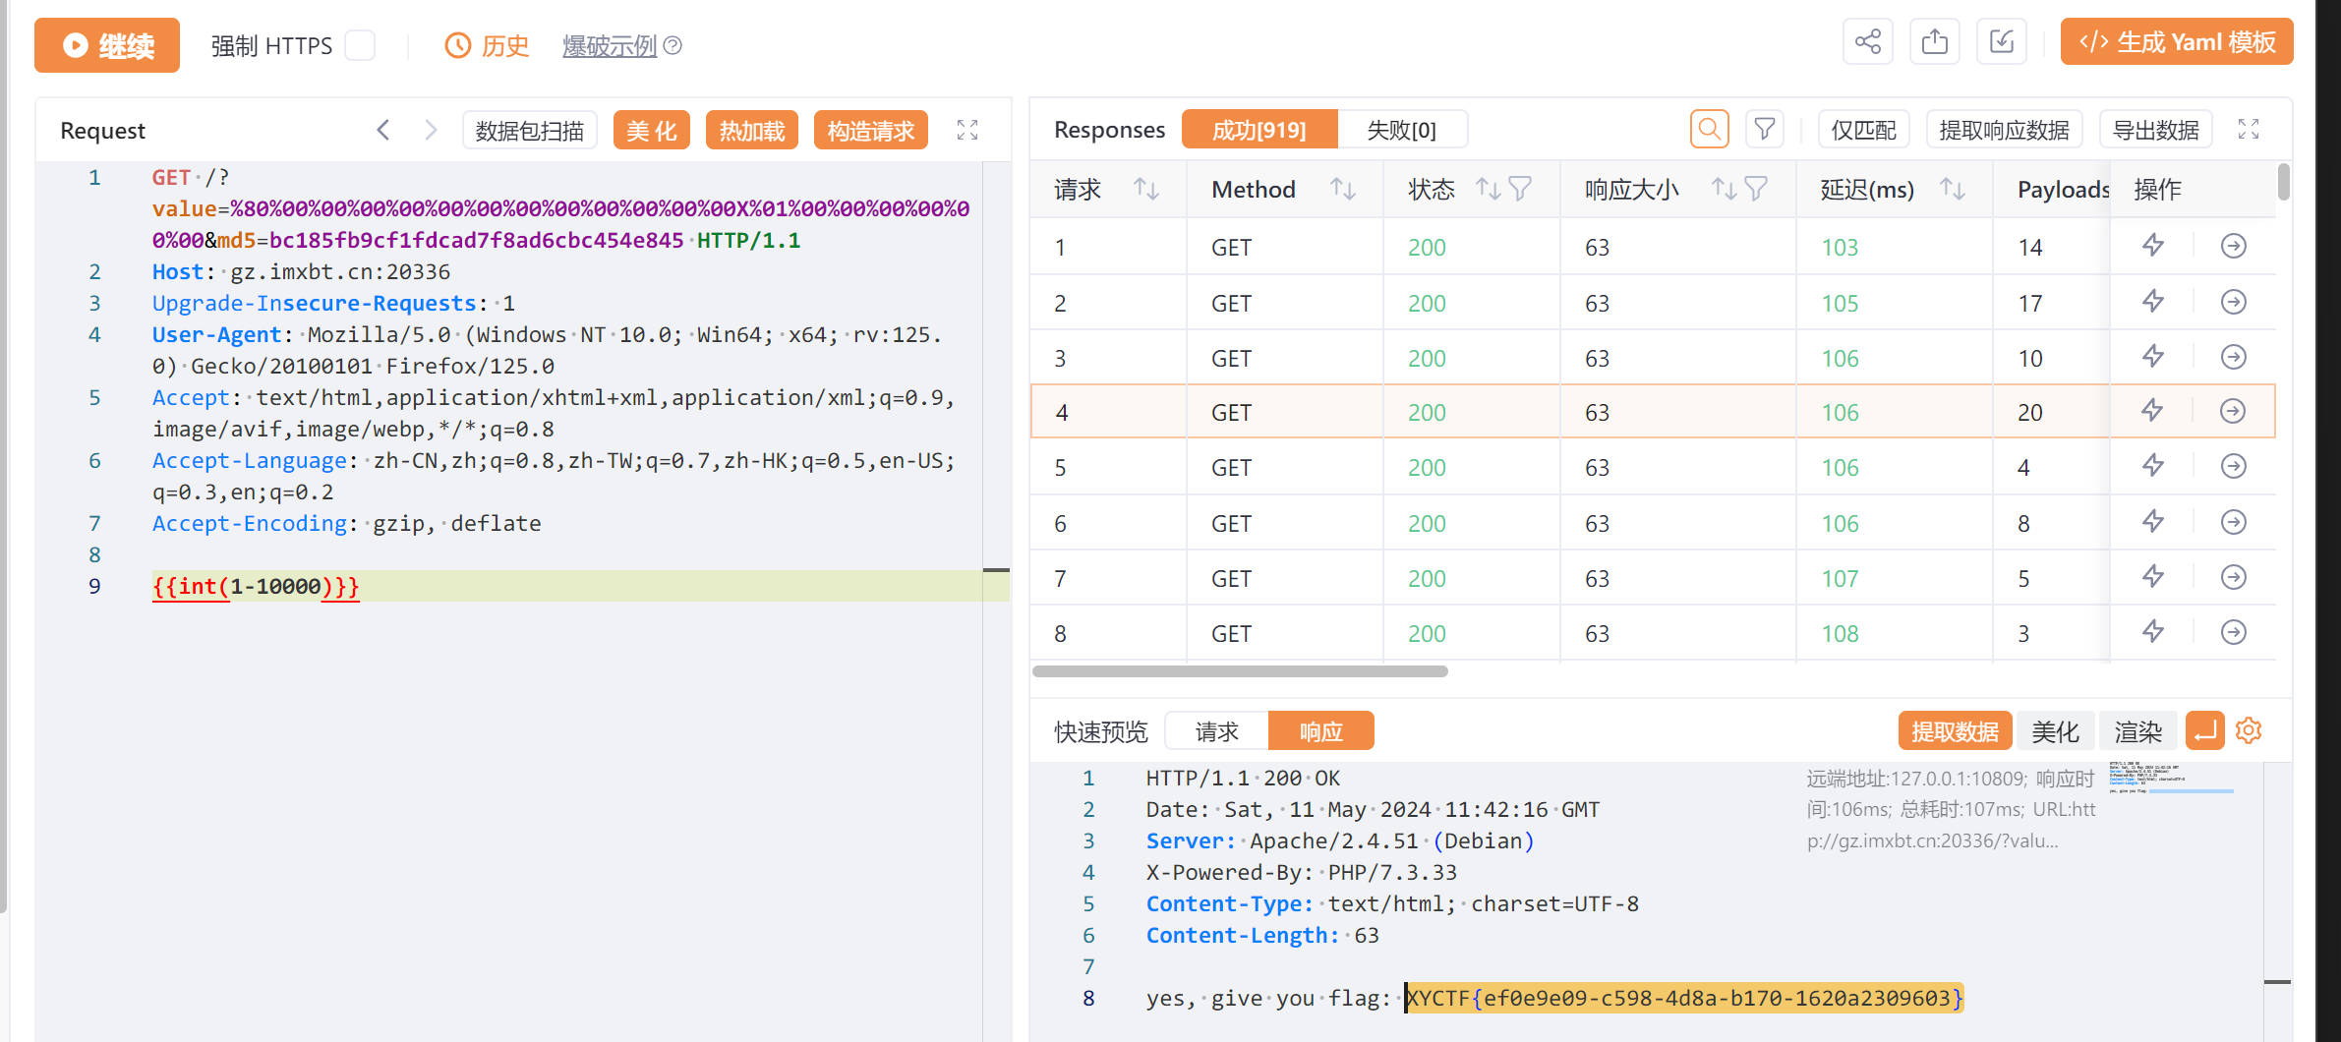Screen dimensions: 2341x1042
Task: Click the {{int(1-10000)}} fuzz tag
Action: point(256,586)
